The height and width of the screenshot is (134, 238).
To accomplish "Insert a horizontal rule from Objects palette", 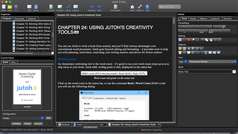I will tap(184, 53).
